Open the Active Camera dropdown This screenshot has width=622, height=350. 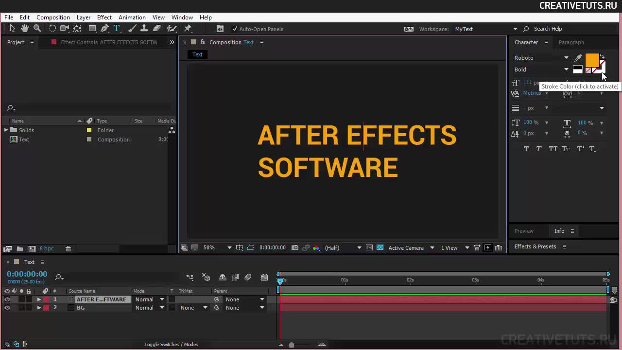(x=411, y=248)
